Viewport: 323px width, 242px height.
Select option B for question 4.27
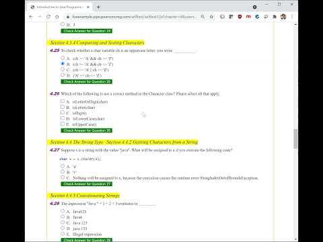click(63, 171)
